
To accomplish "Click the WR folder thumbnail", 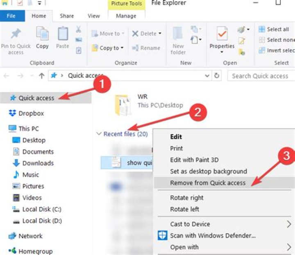I will coord(123,105).
